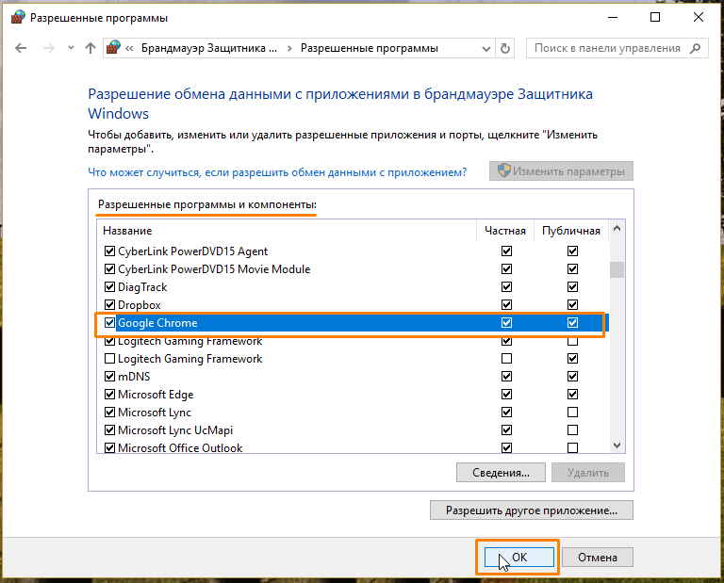The height and width of the screenshot is (583, 724).
Task: Select 'mDNS' row text
Action: (x=134, y=377)
